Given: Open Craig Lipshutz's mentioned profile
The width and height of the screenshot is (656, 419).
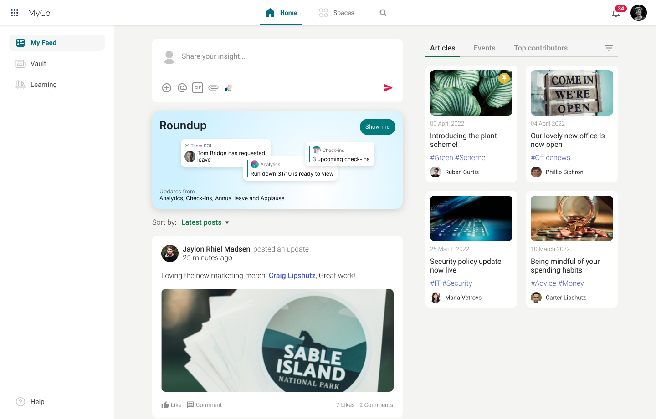Looking at the screenshot, I should point(292,275).
